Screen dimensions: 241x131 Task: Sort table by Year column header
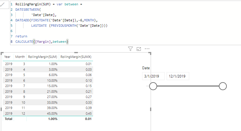[7, 57]
